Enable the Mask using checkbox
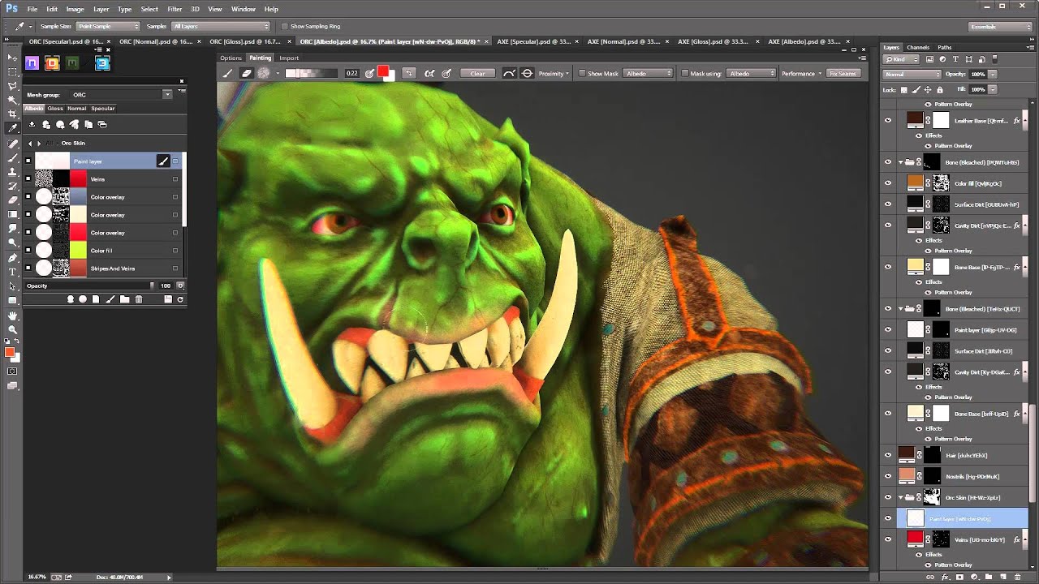This screenshot has width=1039, height=584. [x=685, y=73]
